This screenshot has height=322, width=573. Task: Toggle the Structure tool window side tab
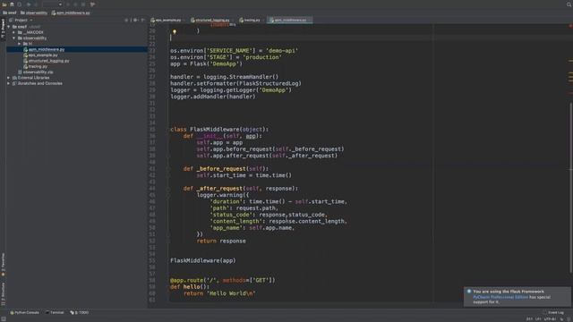[3, 293]
